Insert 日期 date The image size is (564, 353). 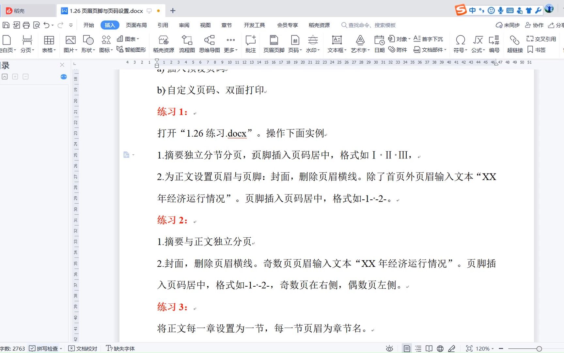379,44
